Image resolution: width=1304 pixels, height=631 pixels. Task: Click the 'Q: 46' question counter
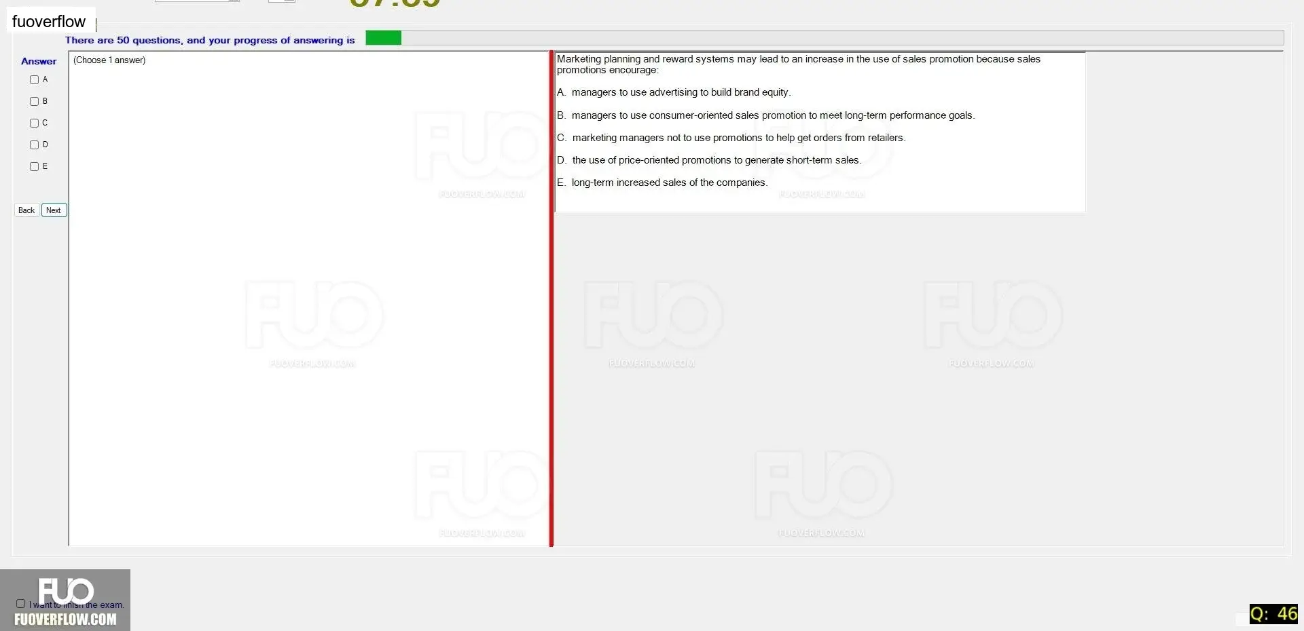pos(1273,614)
